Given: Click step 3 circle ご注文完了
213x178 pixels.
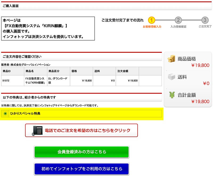Looking at the screenshot, I should 205,20.
